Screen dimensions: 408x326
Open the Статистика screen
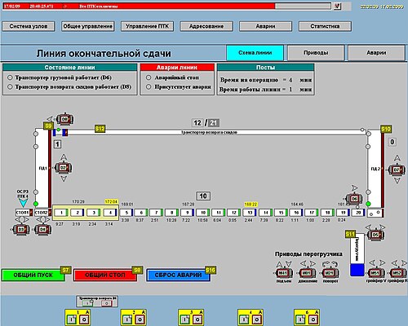point(325,26)
